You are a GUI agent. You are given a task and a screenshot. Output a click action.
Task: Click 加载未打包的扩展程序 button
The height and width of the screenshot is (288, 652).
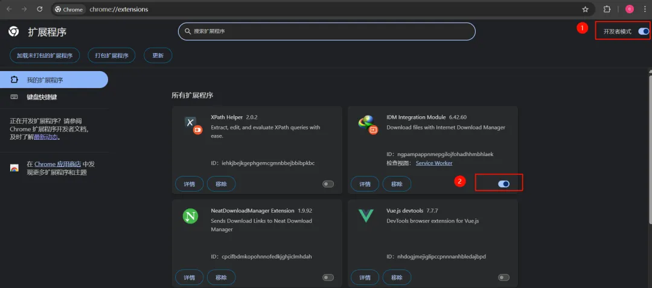pyautogui.click(x=45, y=55)
